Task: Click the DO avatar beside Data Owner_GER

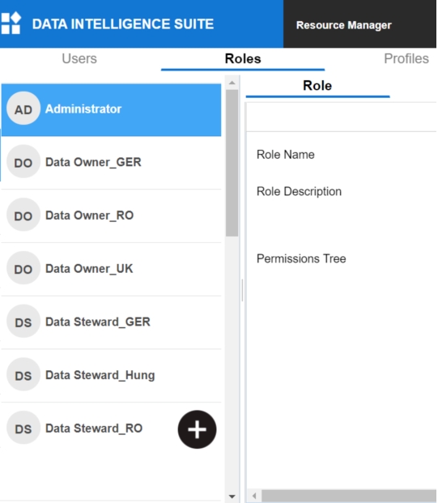Action: click(x=23, y=162)
